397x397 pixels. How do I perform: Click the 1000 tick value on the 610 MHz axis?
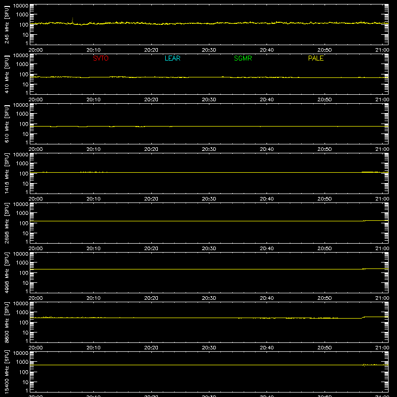tap(22, 114)
